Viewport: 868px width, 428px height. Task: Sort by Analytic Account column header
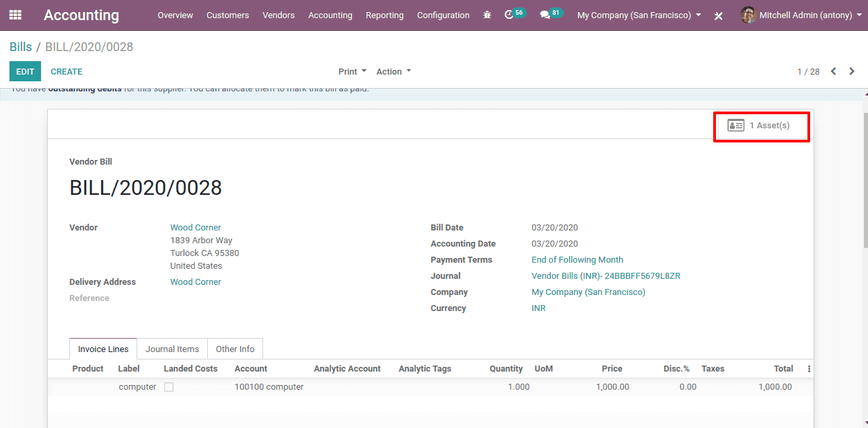(347, 369)
